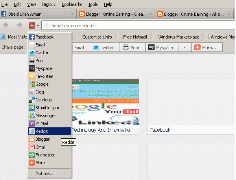The width and height of the screenshot is (236, 180).
Task: Click the Messenger icon in the list
Action: point(32,116)
